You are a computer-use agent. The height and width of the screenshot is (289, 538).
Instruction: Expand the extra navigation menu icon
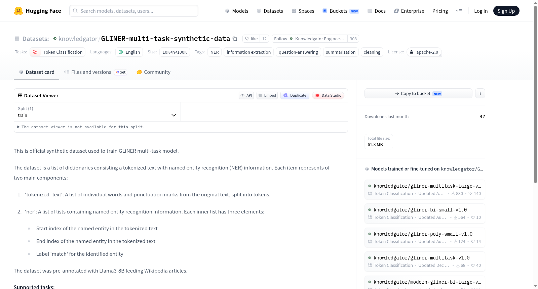(459, 11)
